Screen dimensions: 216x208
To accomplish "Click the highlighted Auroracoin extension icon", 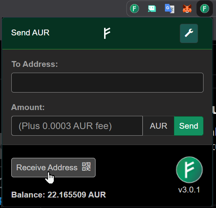I will point(205,9).
